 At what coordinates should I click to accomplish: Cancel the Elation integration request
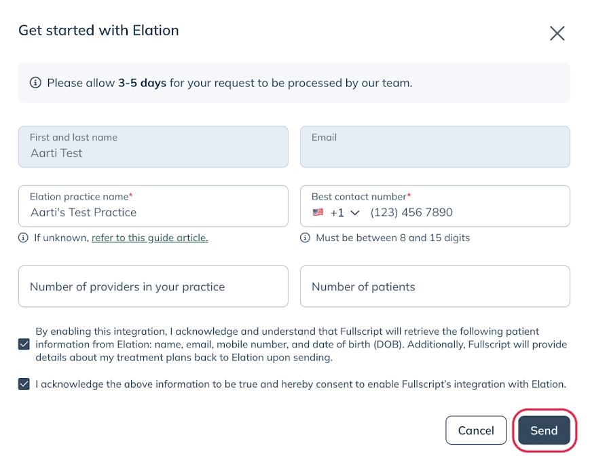tap(476, 430)
